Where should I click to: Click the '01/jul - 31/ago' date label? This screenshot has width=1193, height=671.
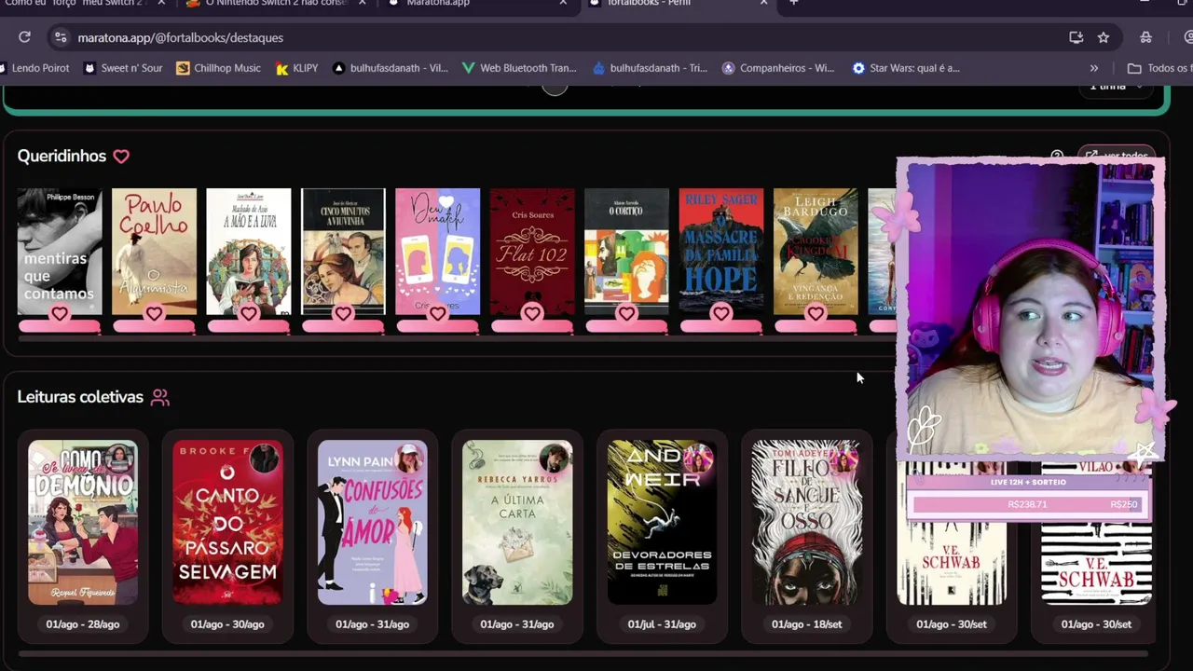coord(662,624)
